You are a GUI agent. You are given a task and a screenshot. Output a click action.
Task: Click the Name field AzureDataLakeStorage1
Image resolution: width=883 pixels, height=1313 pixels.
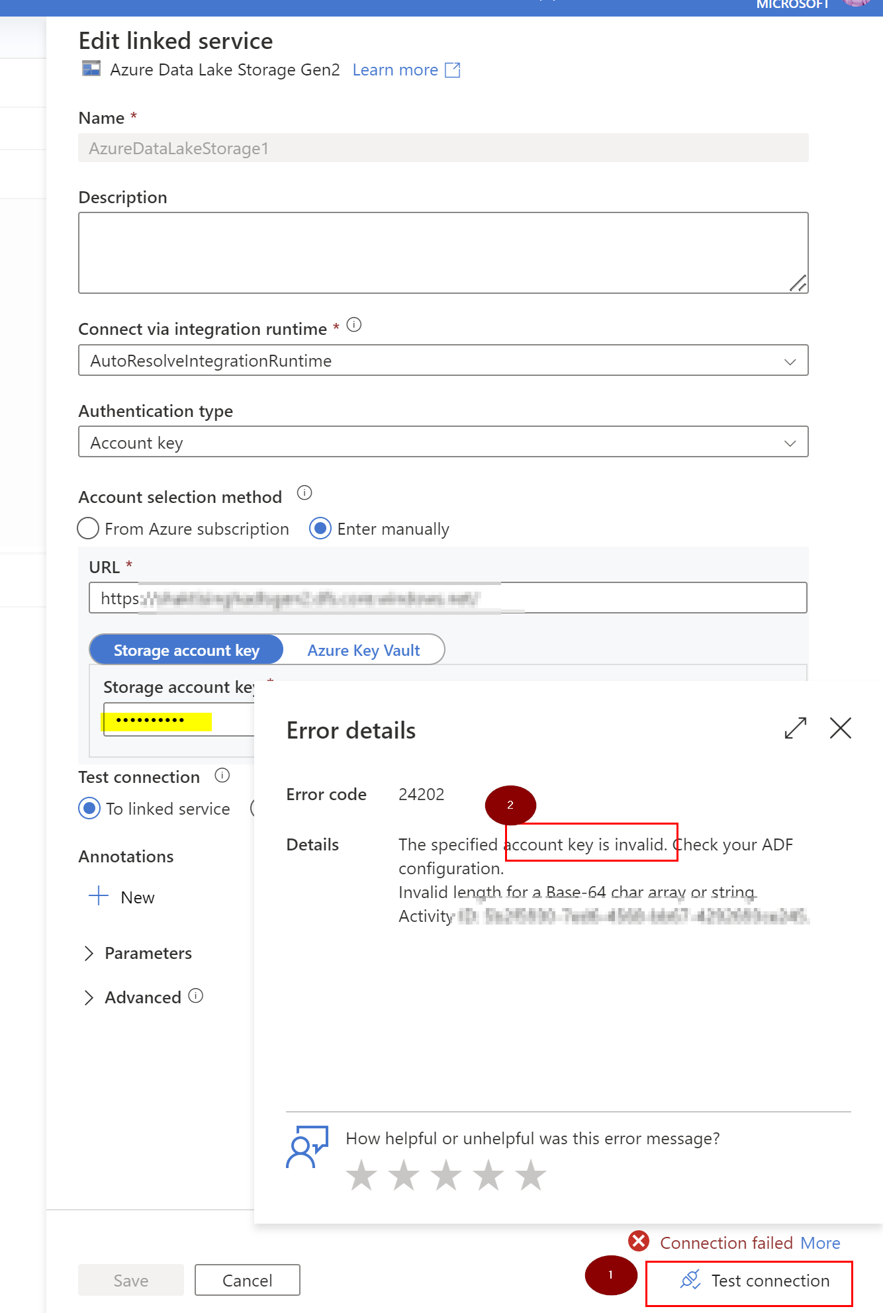click(443, 148)
